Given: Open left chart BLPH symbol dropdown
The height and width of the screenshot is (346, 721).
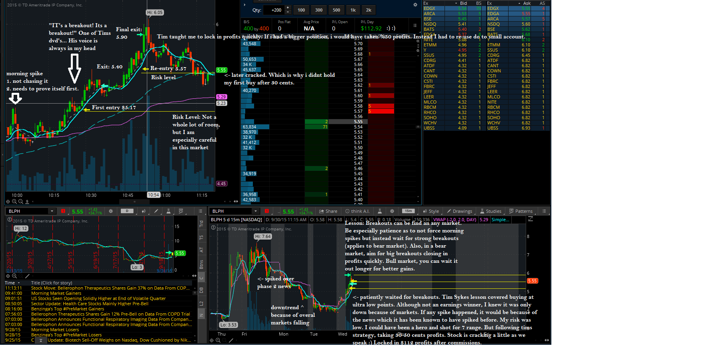Looking at the screenshot, I should 52,211.
